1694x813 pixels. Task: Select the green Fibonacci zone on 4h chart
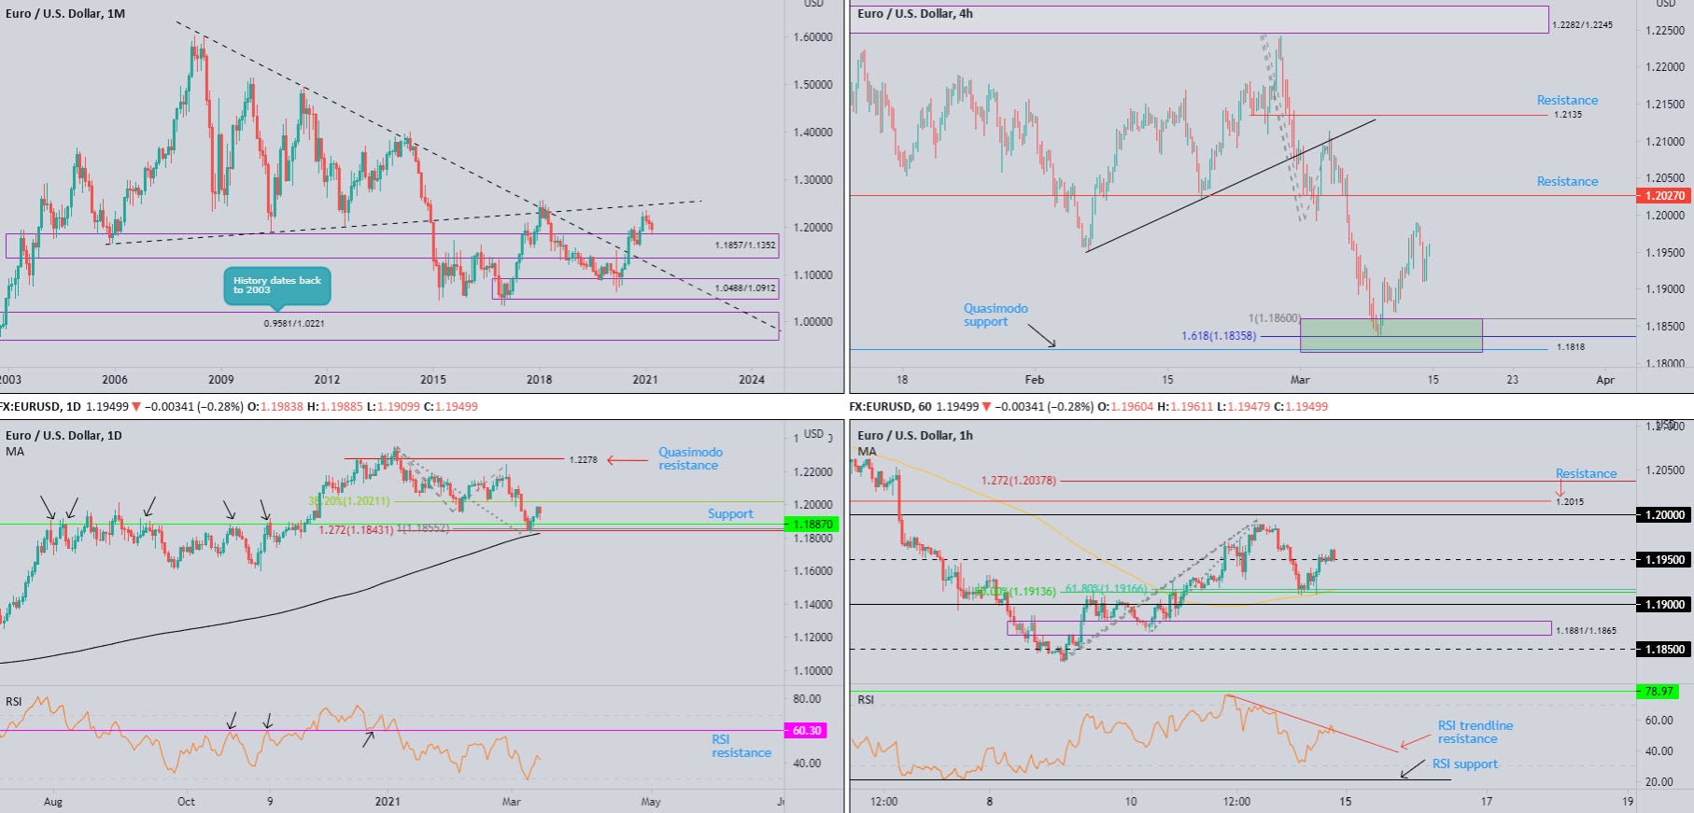[x=1390, y=336]
